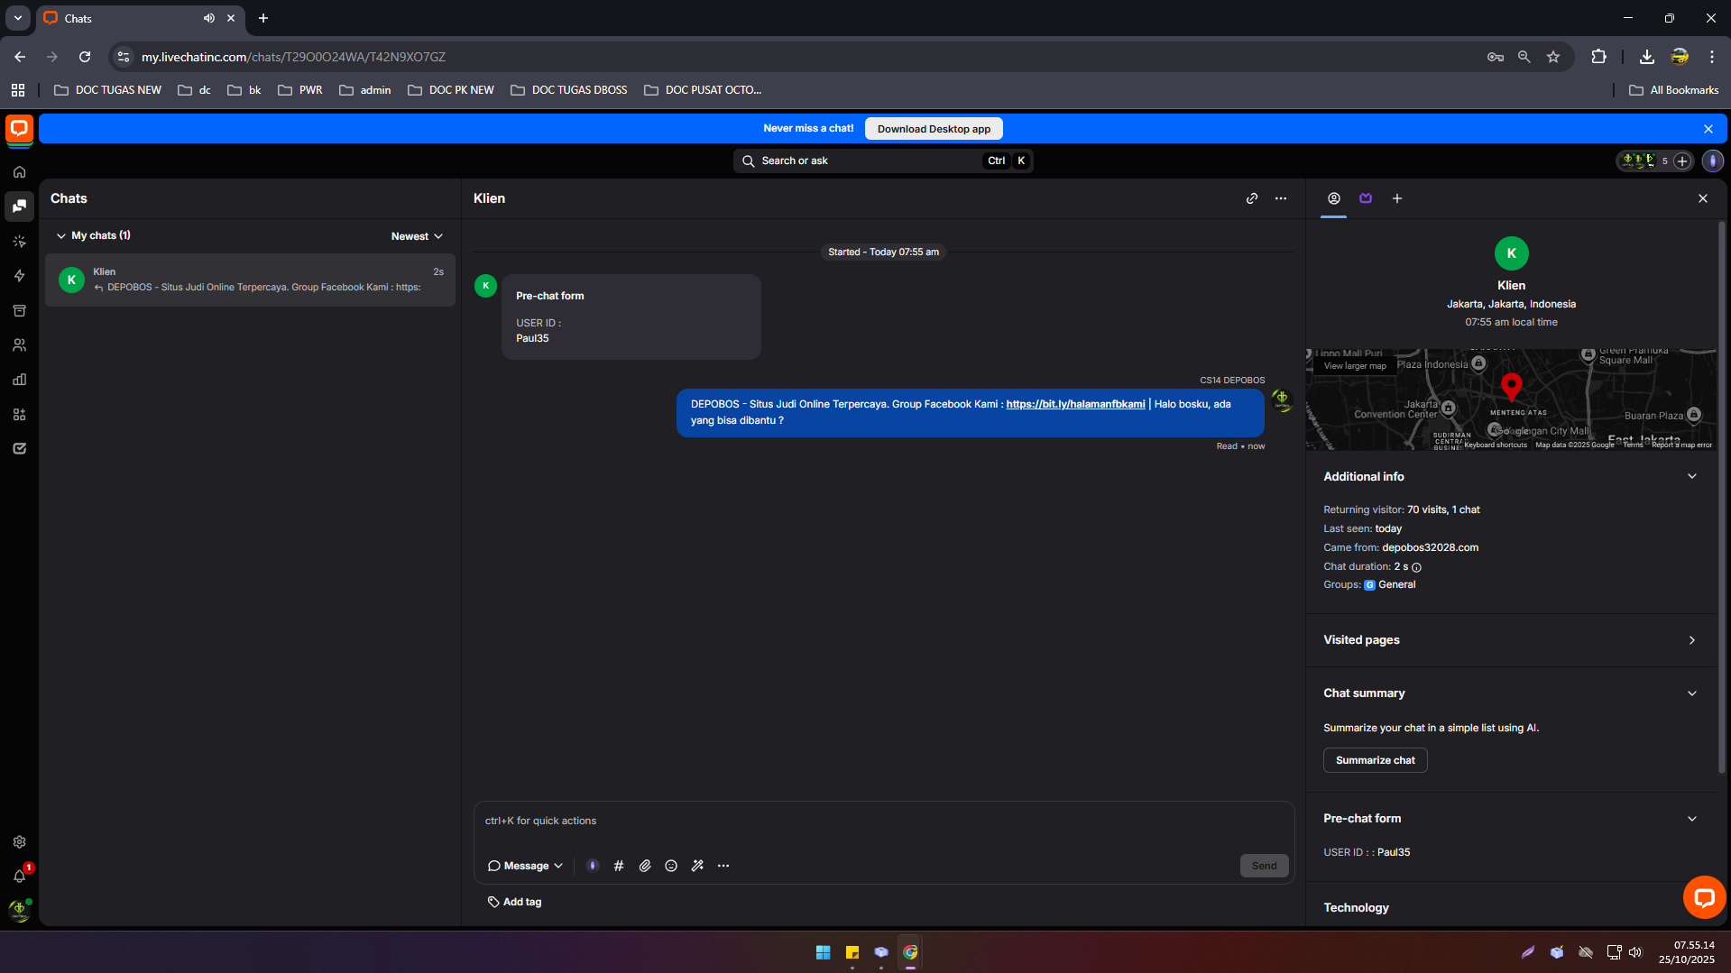The height and width of the screenshot is (973, 1731).
Task: Open the Home icon in left sidebar
Action: tap(19, 172)
